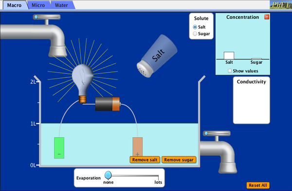
Task: Click the top faucet flow slider knob
Action: point(36,17)
